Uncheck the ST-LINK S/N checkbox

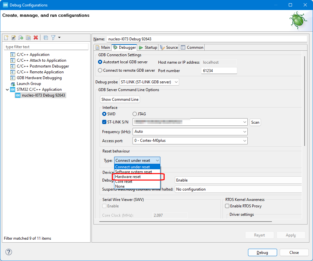[104, 122]
